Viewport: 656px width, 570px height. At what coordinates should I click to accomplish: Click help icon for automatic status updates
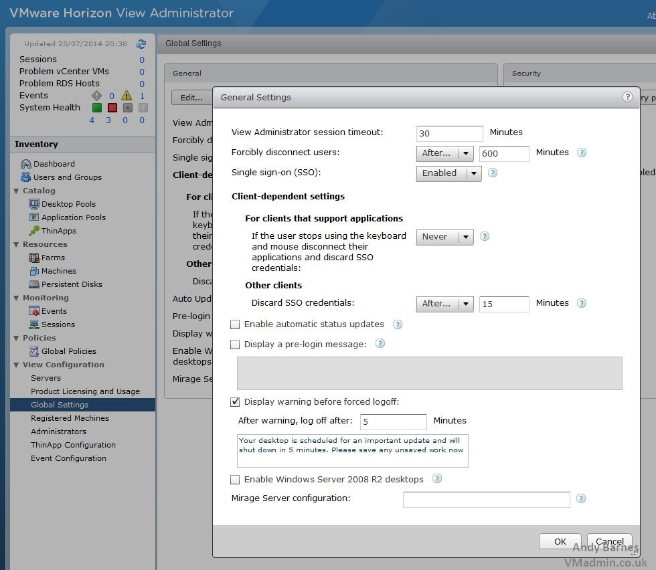click(398, 324)
